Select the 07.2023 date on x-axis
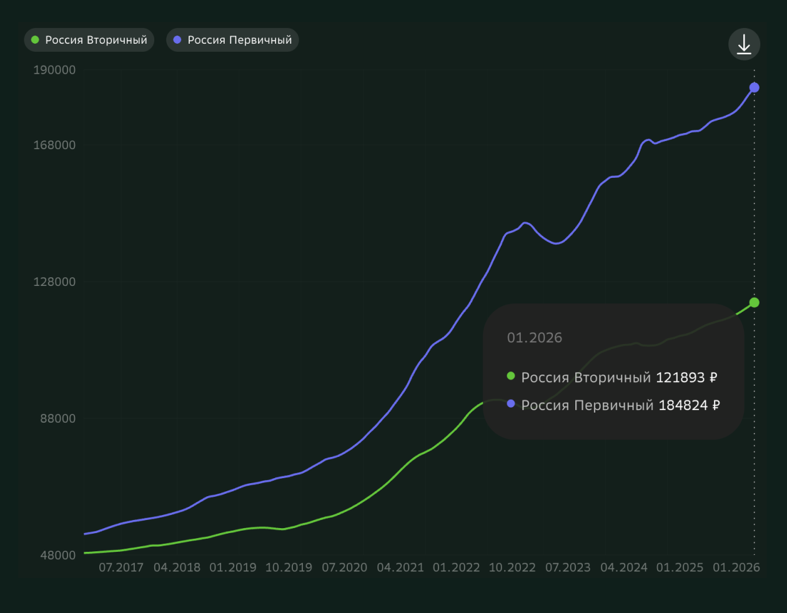The width and height of the screenshot is (787, 613). tap(568, 567)
